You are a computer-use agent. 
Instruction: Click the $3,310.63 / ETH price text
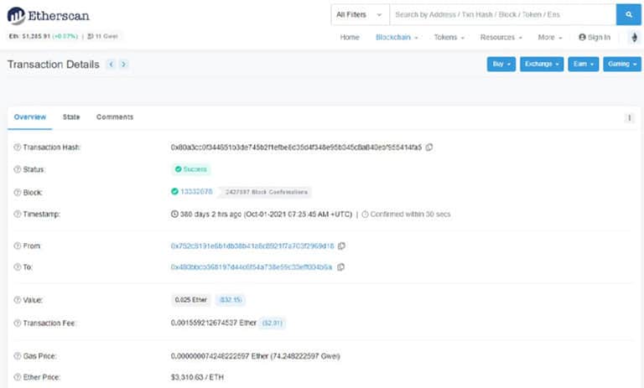198,377
